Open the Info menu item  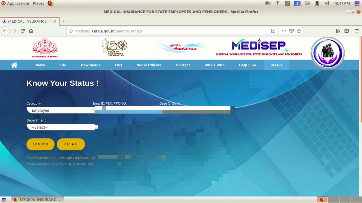click(63, 65)
